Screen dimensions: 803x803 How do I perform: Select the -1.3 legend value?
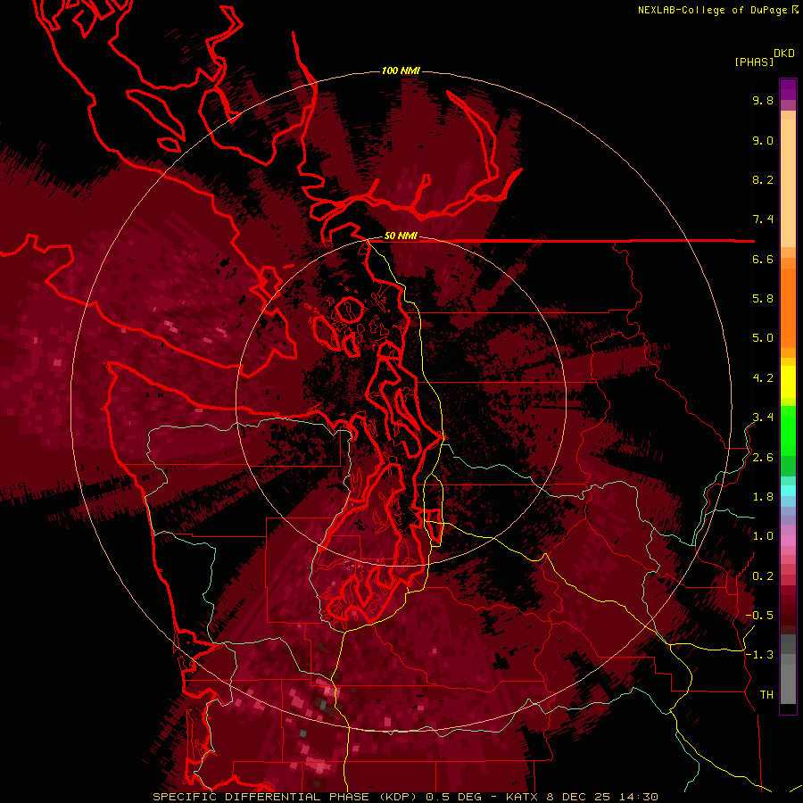759,655
